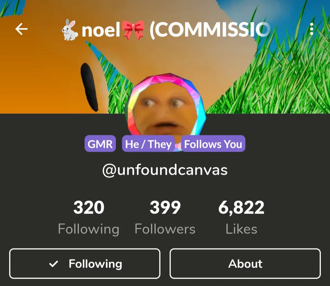Open the Followers label under 399
The height and width of the screenshot is (286, 330).
[165, 229]
